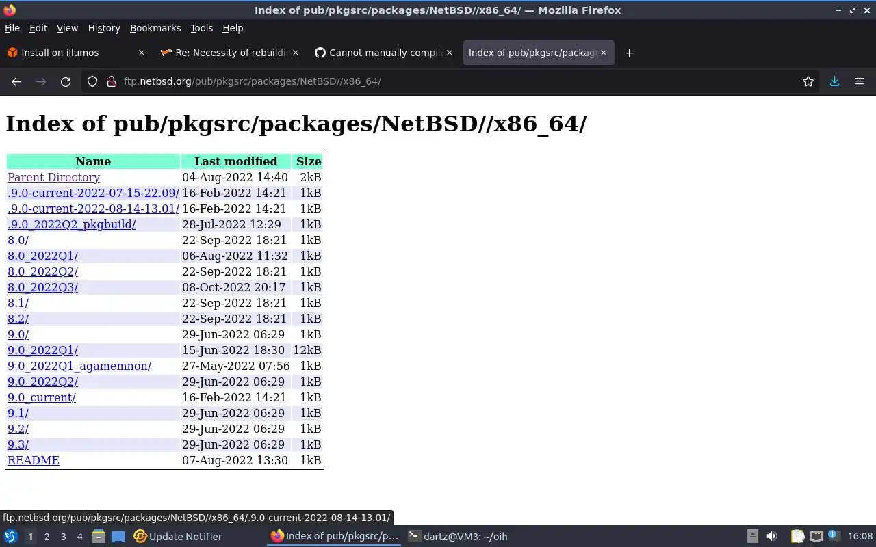Open the 8.0_2022Q2/ directory link
876x547 pixels.
(x=42, y=271)
